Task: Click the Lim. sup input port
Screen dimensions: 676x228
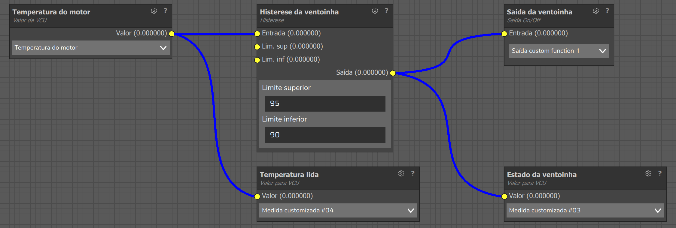Action: [257, 47]
